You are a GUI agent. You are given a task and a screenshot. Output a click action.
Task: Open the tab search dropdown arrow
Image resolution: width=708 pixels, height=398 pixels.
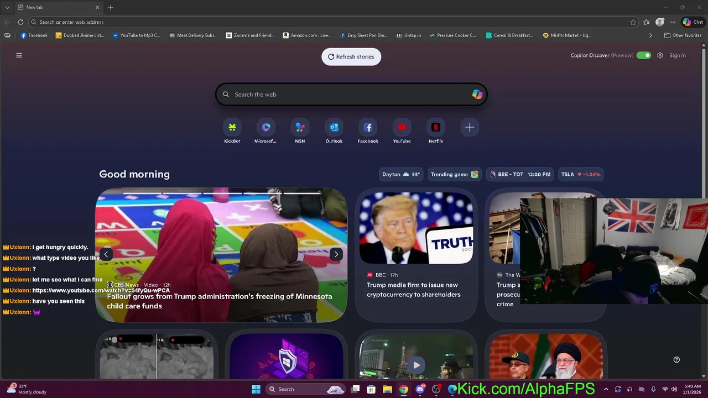(x=7, y=7)
